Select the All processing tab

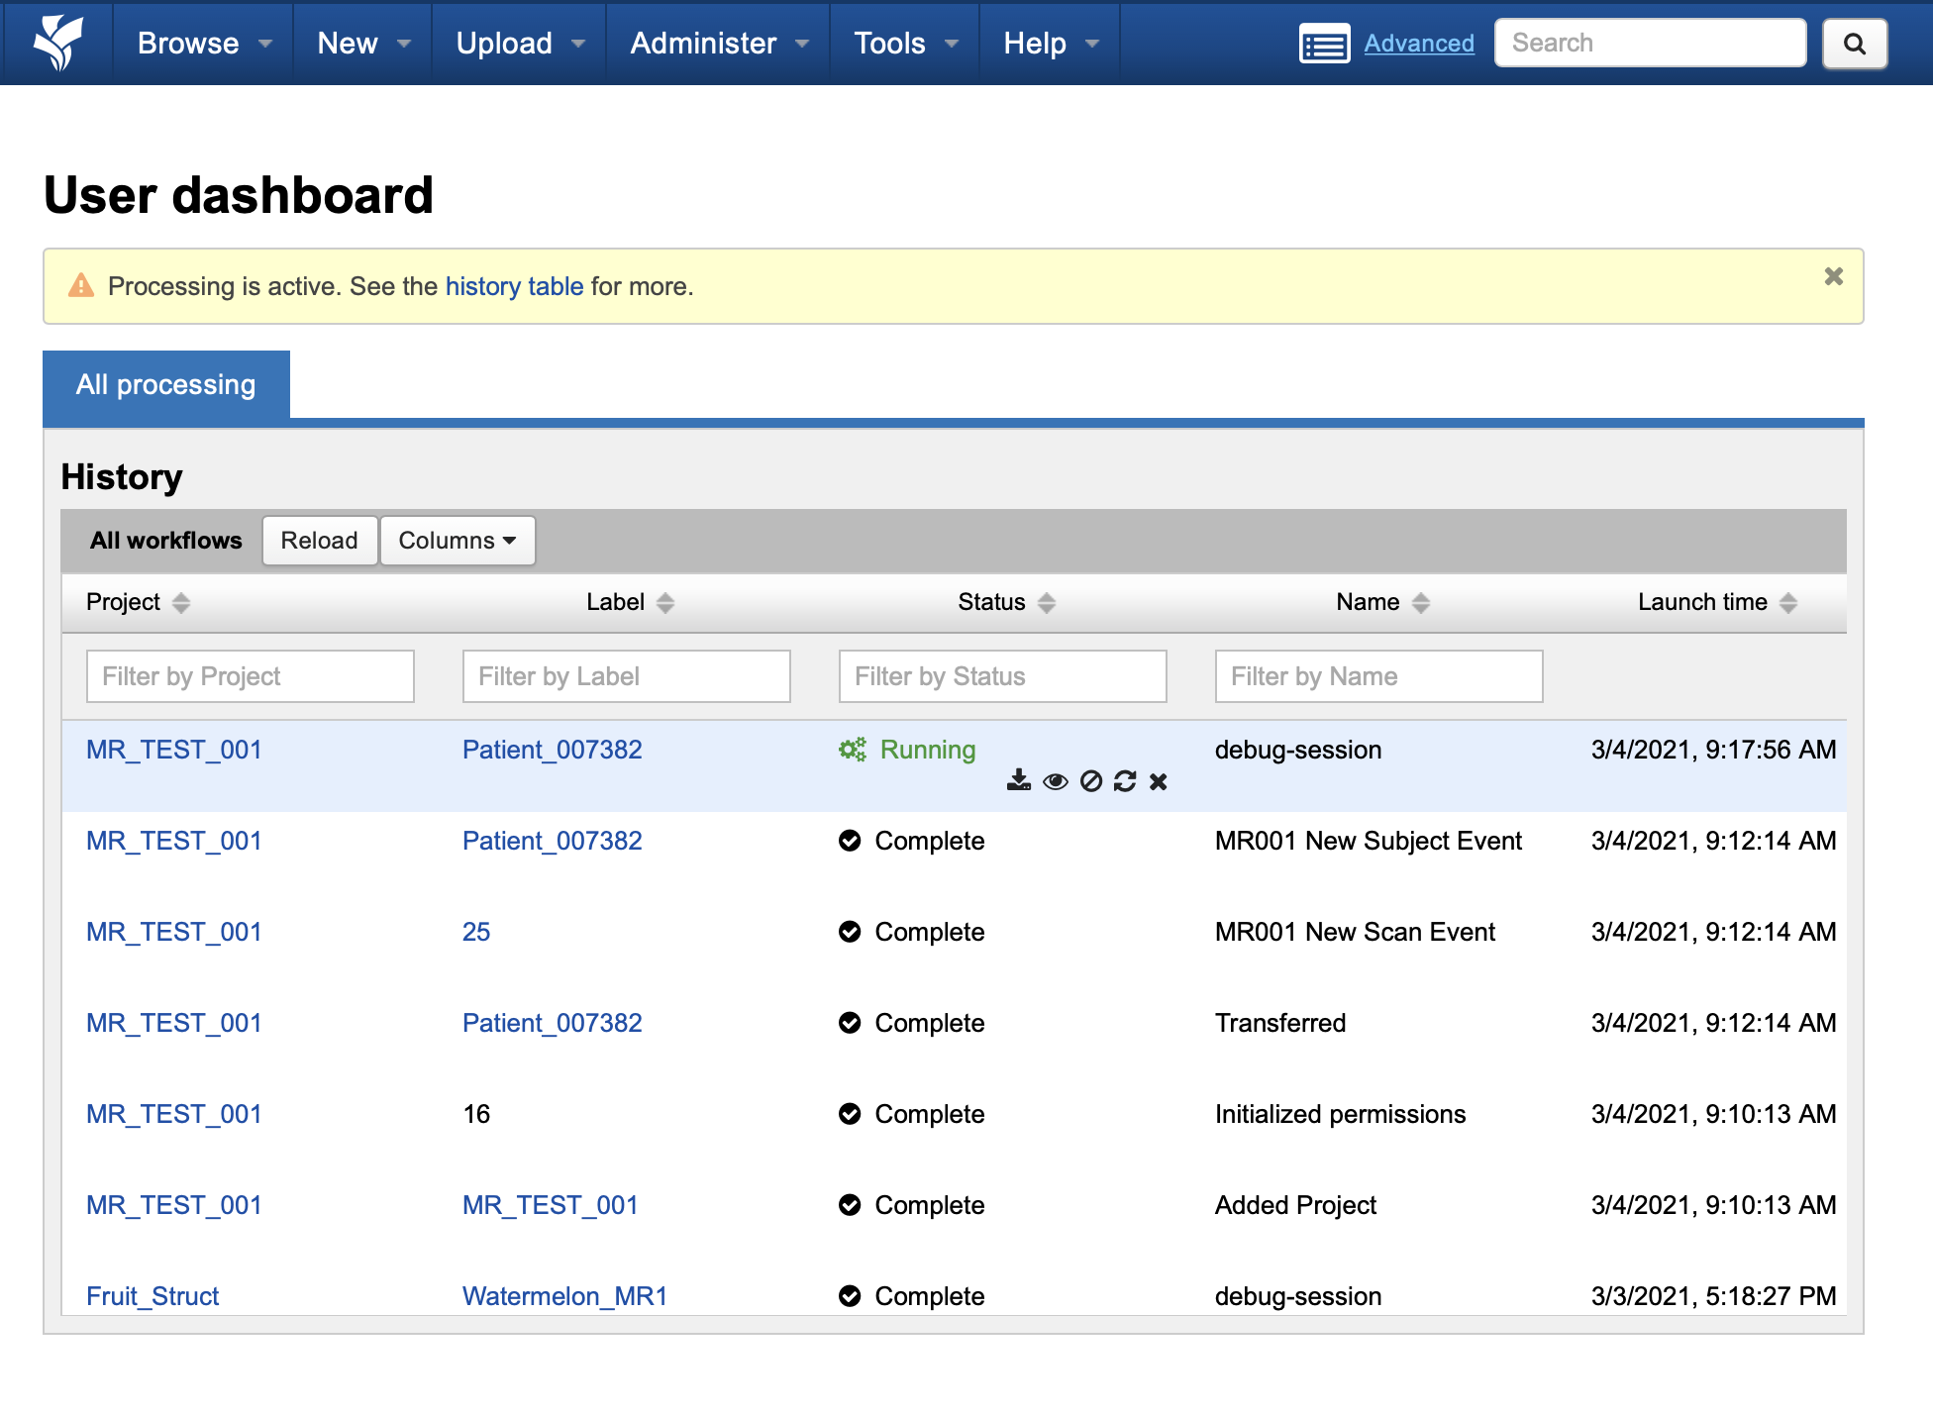point(166,384)
